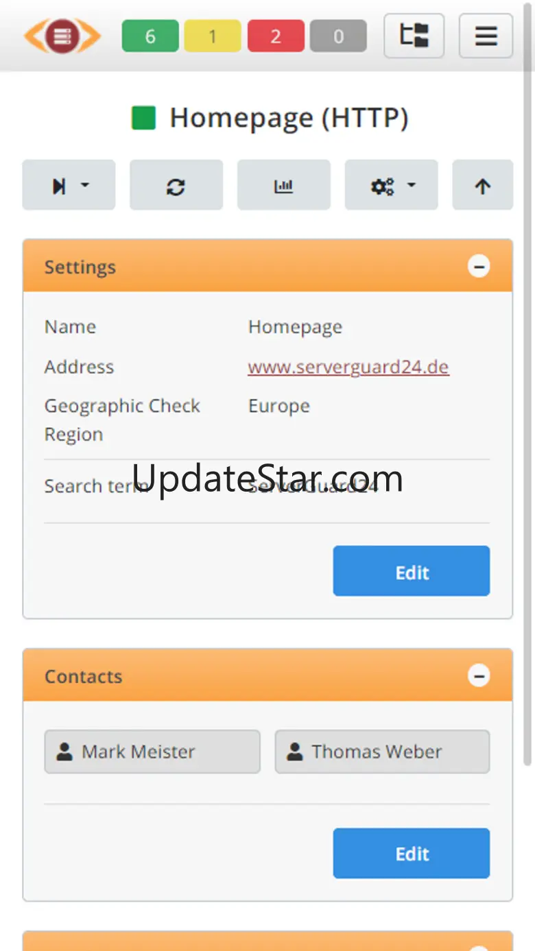Open the gears settings dropdown

pyautogui.click(x=392, y=185)
